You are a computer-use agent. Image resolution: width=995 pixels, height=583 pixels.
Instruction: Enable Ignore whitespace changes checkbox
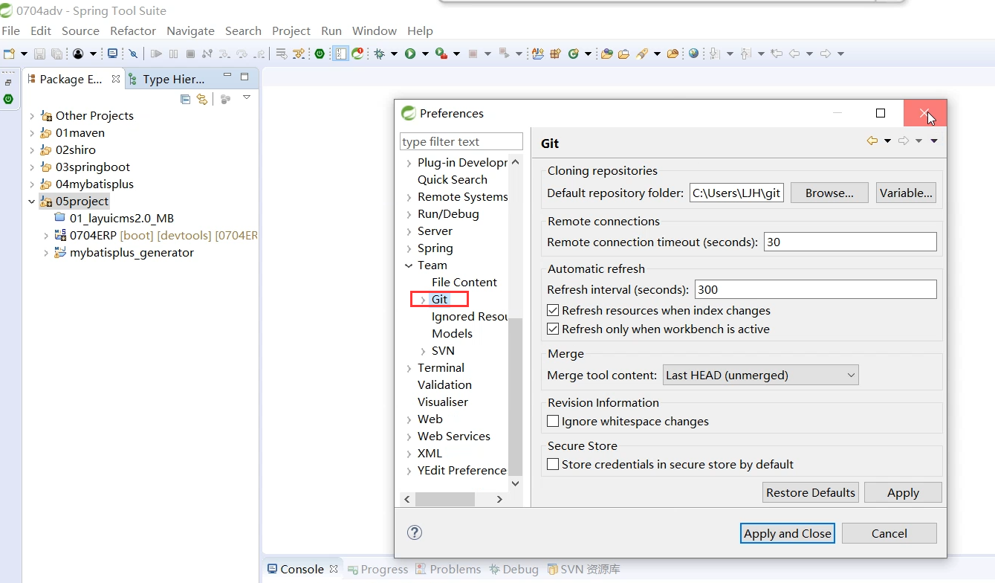(x=553, y=421)
